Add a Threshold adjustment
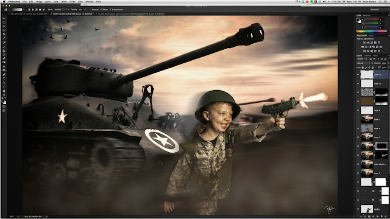The image size is (390, 219). pyautogui.click(x=372, y=51)
